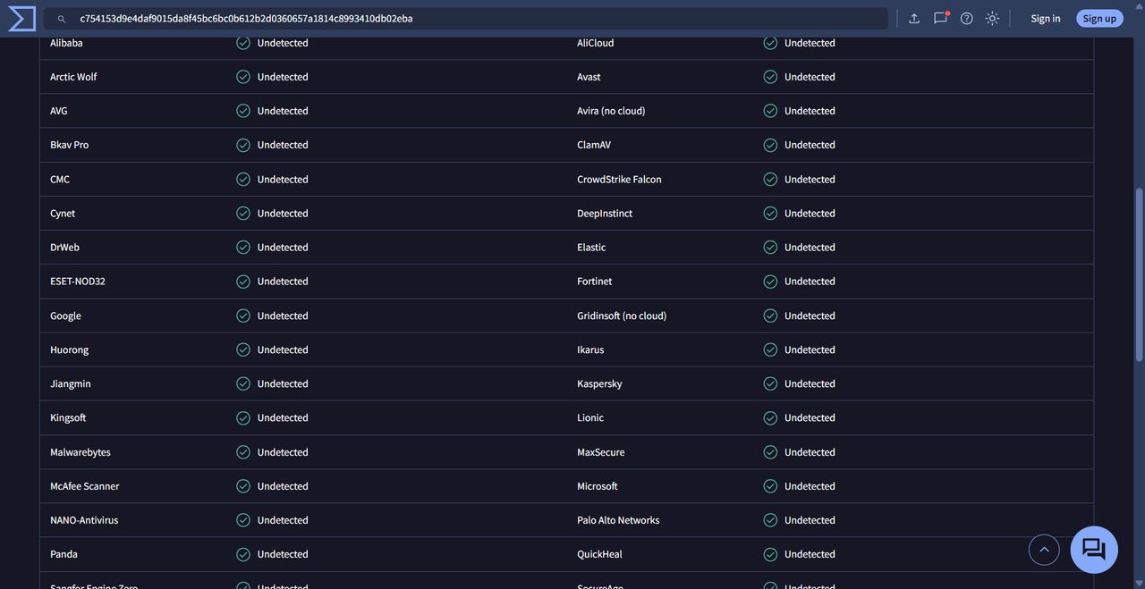1145x589 pixels.
Task: Click the checkmark icon in AliCloud row
Action: pos(770,43)
